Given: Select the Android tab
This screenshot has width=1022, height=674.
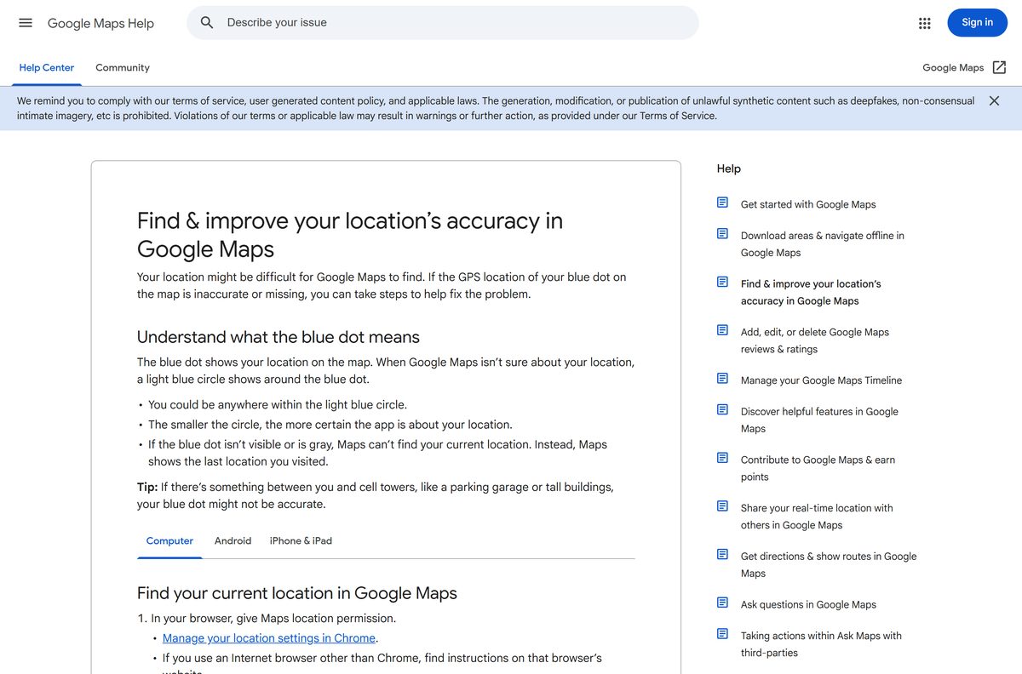Looking at the screenshot, I should [x=233, y=541].
